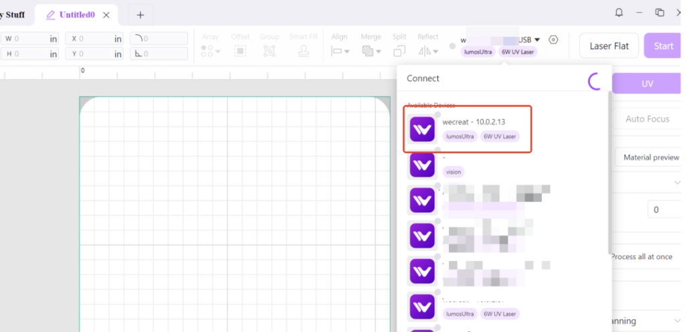Click the restore window icon
This screenshot has height=332, width=685.
pos(660,13)
